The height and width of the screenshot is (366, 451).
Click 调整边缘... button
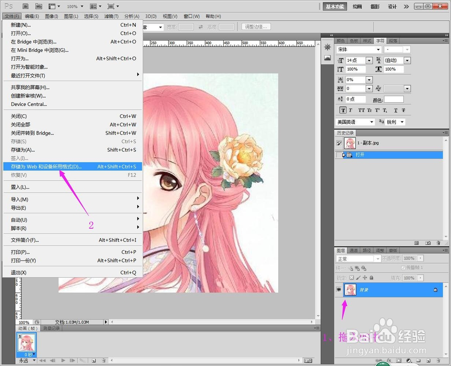pos(256,27)
